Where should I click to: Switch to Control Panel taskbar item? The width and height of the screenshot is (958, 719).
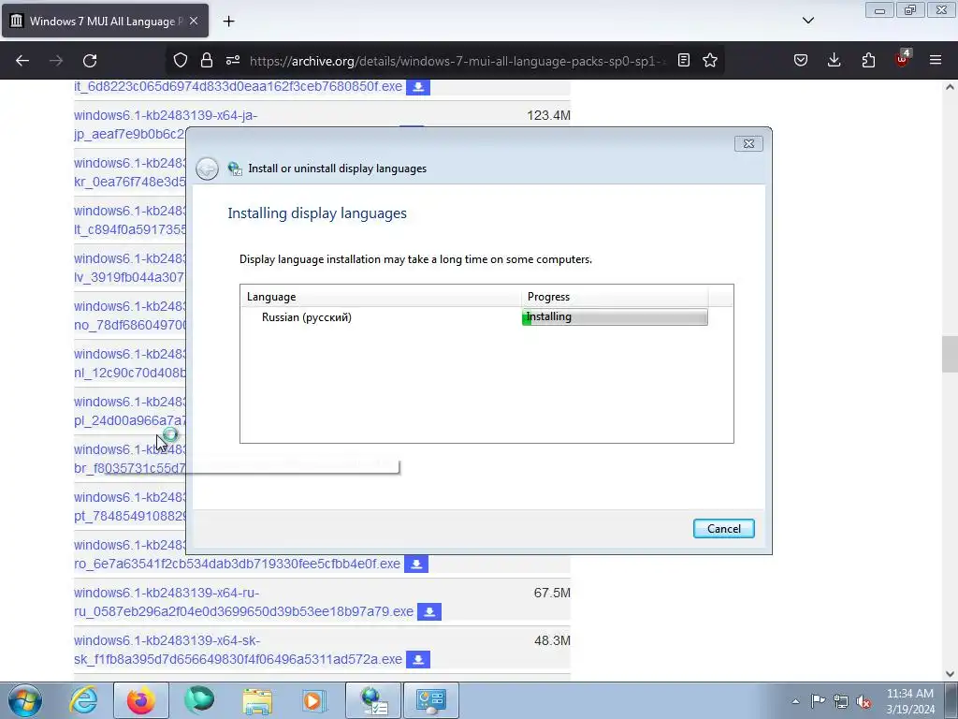431,700
